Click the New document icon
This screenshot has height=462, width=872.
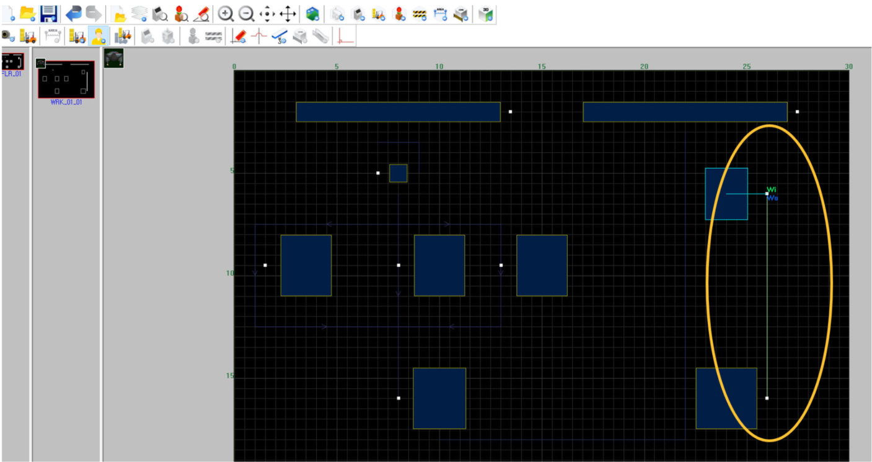(x=7, y=13)
